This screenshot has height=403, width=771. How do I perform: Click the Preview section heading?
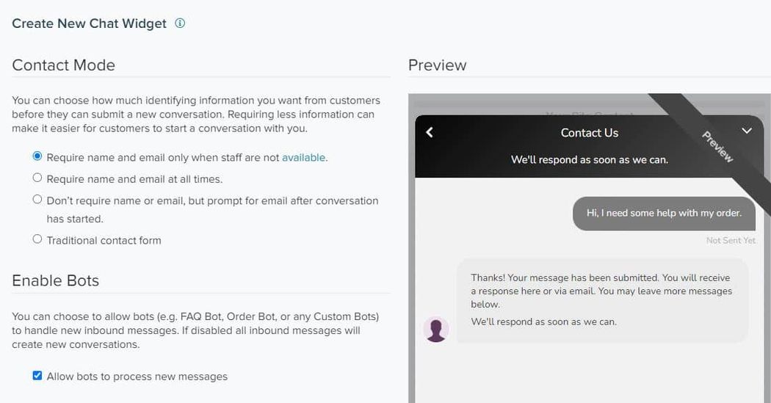tap(437, 65)
